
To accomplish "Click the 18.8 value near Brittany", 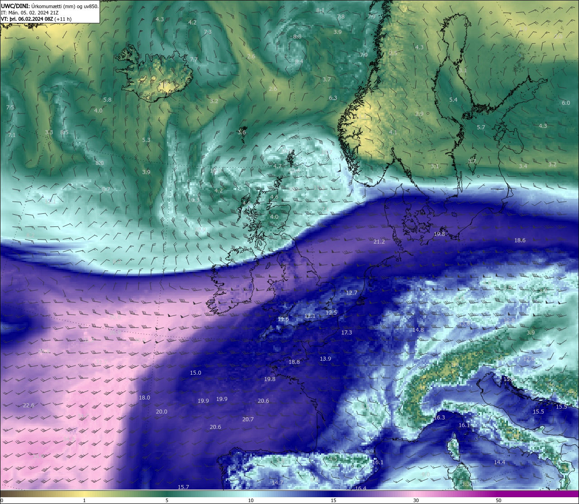I will click(294, 362).
